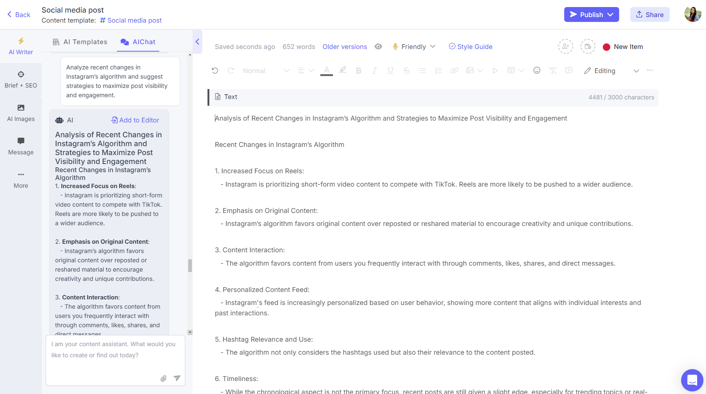Screen dimensions: 706x394
Task: Open the toolbar overflow ellipsis menu
Action: (650, 70)
